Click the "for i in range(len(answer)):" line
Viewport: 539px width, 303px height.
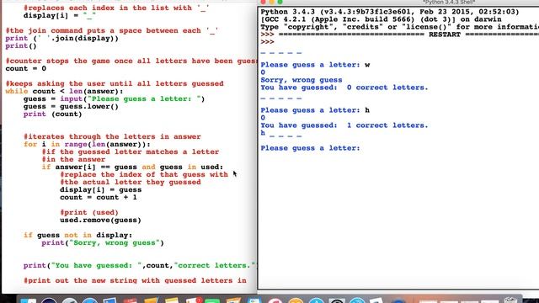pos(87,144)
